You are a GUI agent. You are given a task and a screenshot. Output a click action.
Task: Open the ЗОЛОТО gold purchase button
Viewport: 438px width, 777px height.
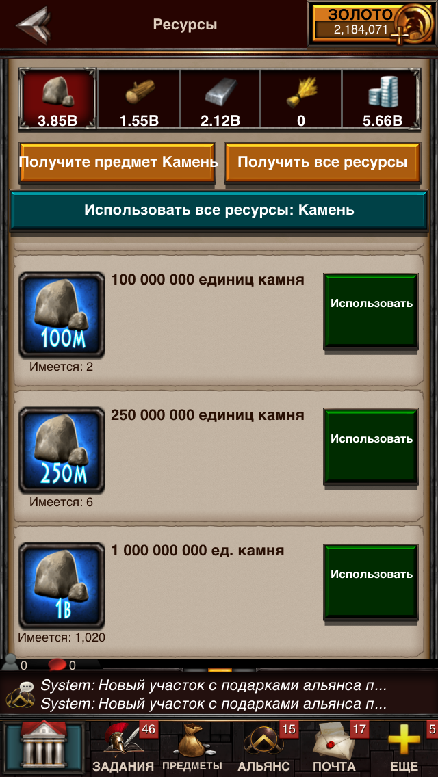(x=372, y=24)
